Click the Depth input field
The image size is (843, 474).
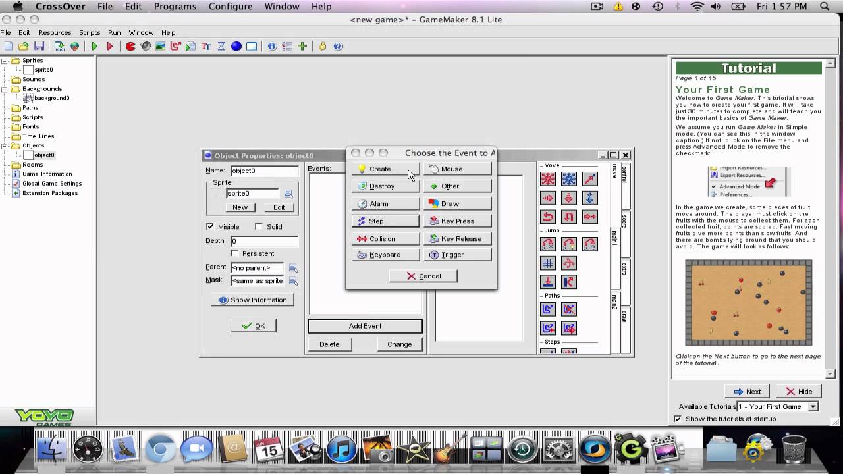[264, 241]
